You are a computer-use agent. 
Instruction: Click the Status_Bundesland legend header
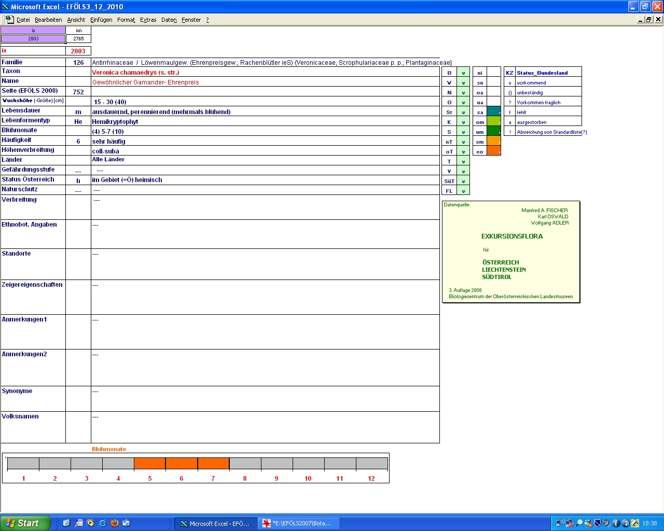click(x=542, y=73)
